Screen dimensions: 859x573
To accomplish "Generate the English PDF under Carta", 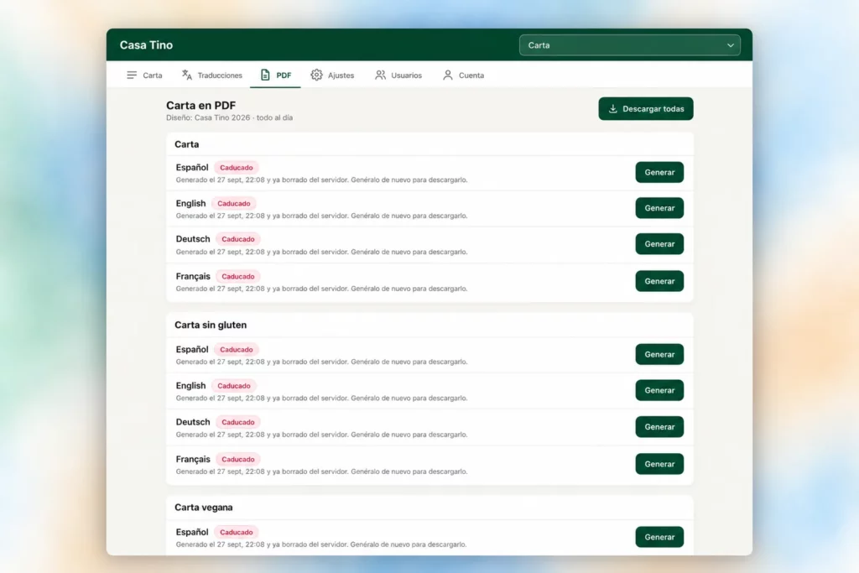I will coord(659,208).
